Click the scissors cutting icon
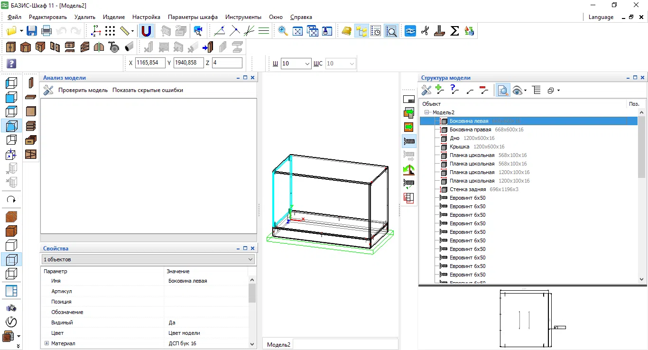Screen dimensions: 648x350 425,31
